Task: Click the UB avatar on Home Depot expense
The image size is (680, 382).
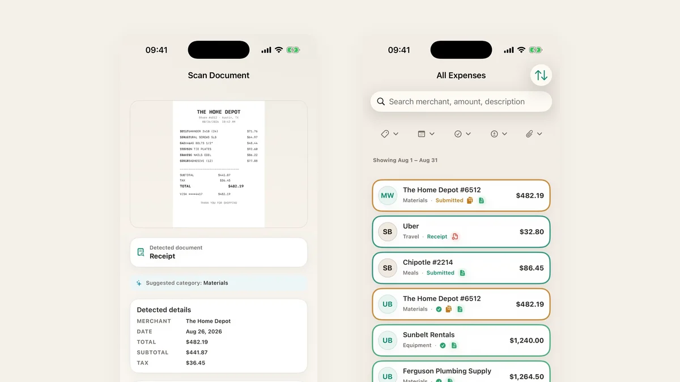Action: pos(388,304)
